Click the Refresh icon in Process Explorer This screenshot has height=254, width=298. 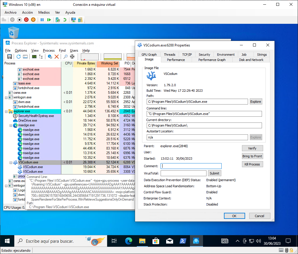tap(18, 57)
